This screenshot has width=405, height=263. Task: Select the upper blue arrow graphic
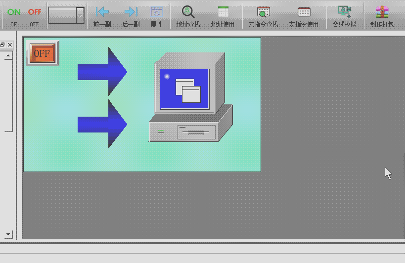pos(102,72)
